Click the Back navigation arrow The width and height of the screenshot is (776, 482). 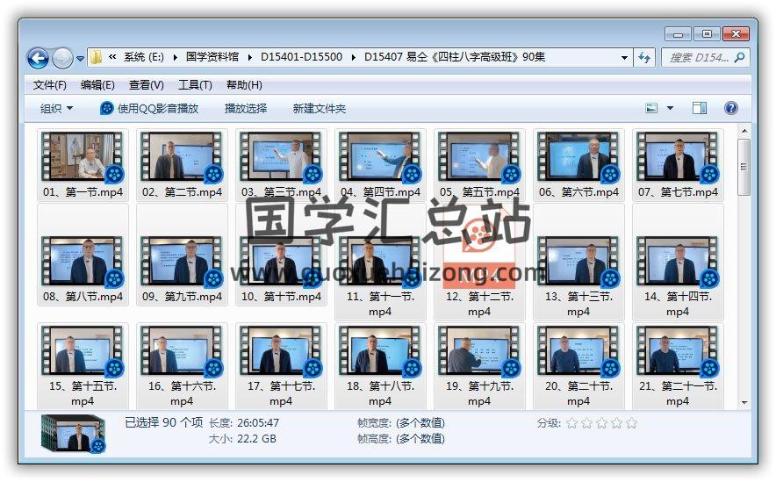tap(38, 59)
